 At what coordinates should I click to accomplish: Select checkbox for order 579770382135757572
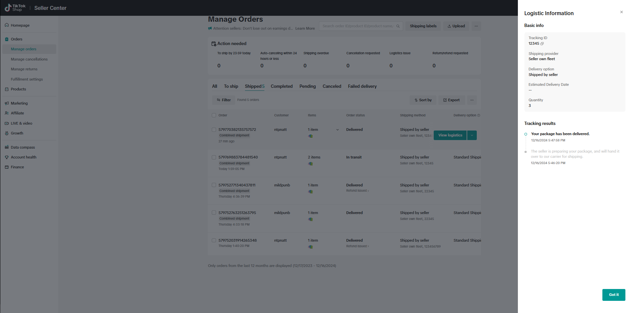214,130
